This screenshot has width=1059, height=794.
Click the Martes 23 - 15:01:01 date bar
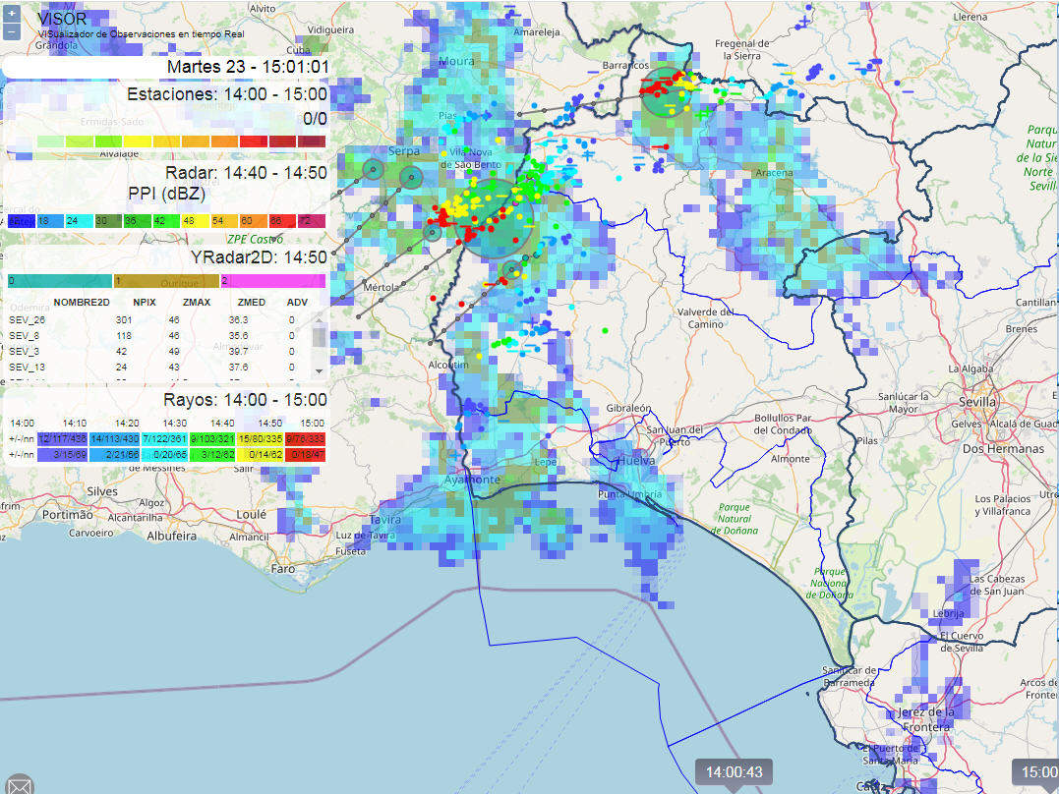coord(166,67)
